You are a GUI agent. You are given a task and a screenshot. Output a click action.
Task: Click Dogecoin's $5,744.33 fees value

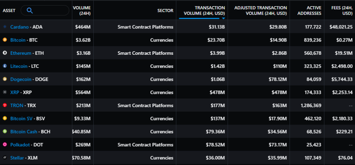342,79
